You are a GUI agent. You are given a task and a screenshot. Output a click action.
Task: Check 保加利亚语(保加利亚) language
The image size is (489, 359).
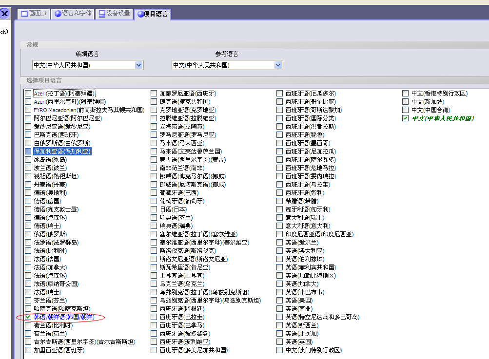point(28,151)
